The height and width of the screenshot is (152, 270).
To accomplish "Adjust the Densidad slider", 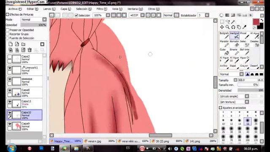I will tap(251, 90).
